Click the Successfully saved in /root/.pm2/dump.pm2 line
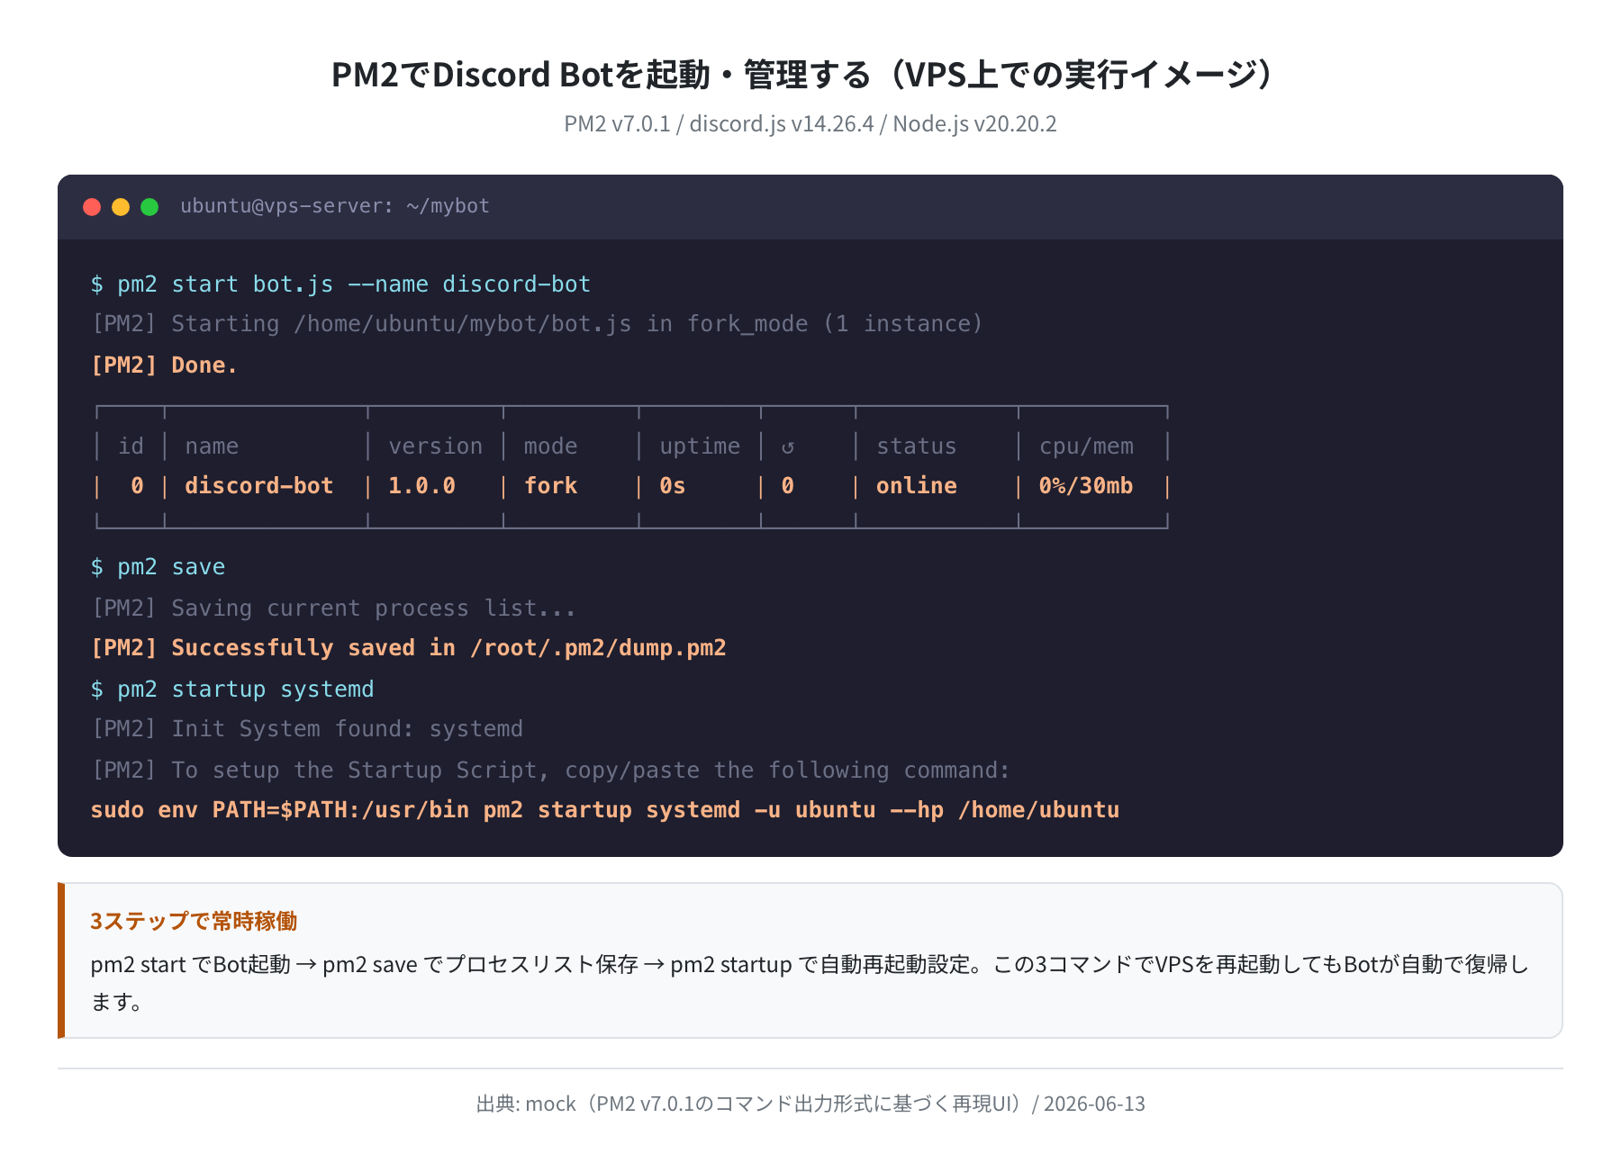The image size is (1621, 1154). 408,648
